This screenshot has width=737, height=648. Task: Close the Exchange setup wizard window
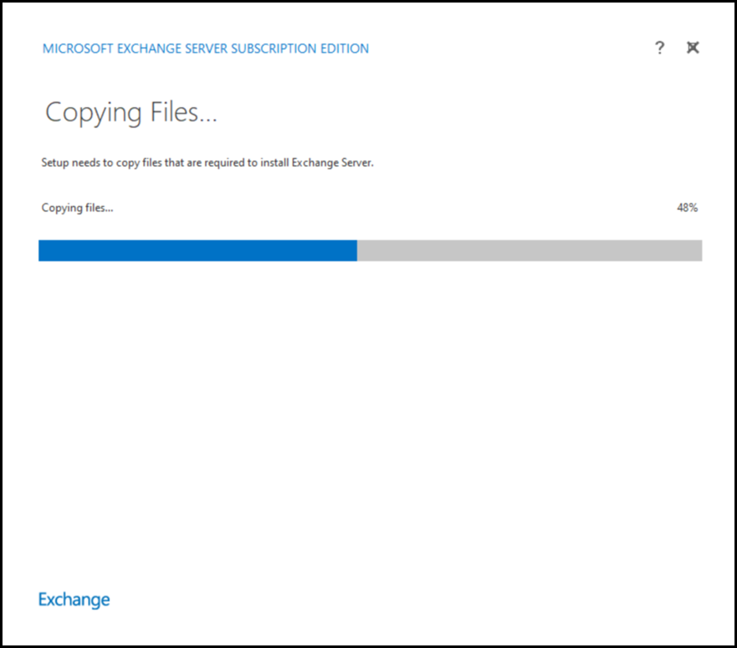point(693,48)
